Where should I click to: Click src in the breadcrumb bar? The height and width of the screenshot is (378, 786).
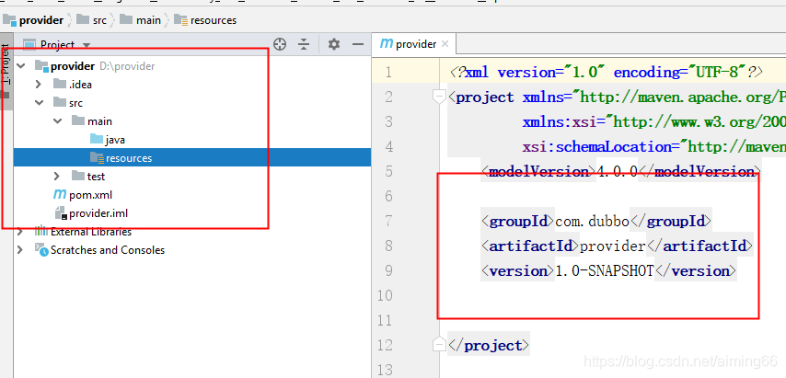pos(99,20)
